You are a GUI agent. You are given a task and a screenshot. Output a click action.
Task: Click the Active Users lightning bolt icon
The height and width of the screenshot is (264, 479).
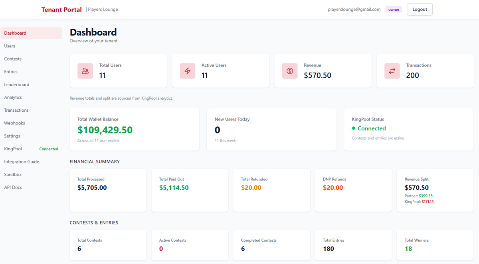tap(188, 71)
